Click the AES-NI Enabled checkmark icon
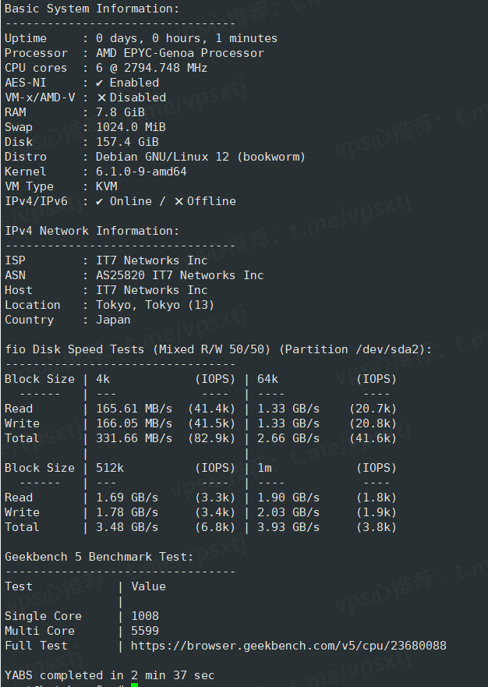Screen dimensions: 488x687 pos(99,83)
